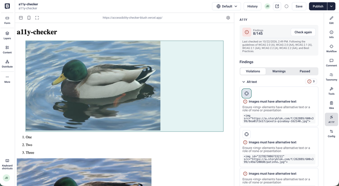This screenshot has width=339, height=186.
Task: Click the JD avatar in top bar
Action: click(x=267, y=6)
